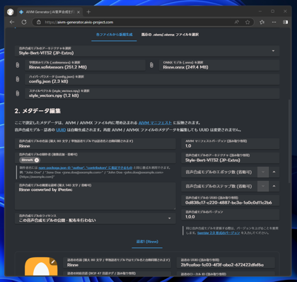Reload the page with refresh icon
This screenshot has height=282, width=297.
pyautogui.click(x=24, y=22)
